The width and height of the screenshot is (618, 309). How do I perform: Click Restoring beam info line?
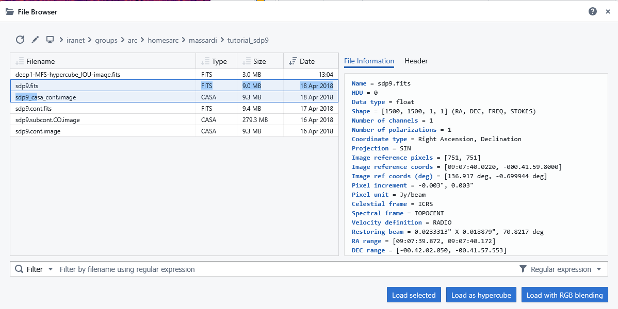click(x=448, y=232)
